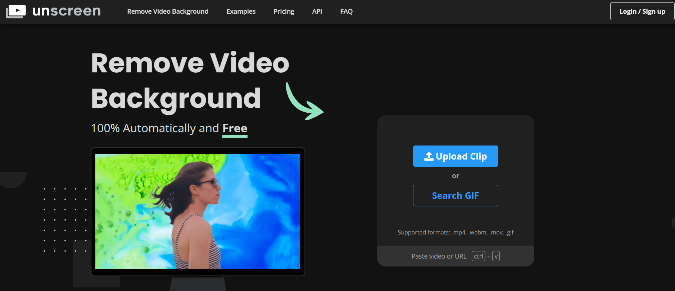The width and height of the screenshot is (675, 291).
Task: Open the Remove Video Background nav item
Action: pyautogui.click(x=168, y=12)
